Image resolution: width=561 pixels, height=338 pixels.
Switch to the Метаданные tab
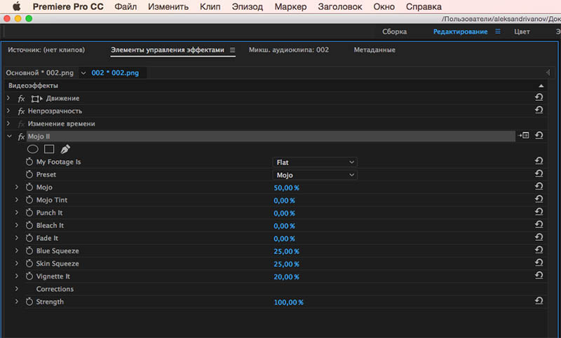[x=374, y=50]
